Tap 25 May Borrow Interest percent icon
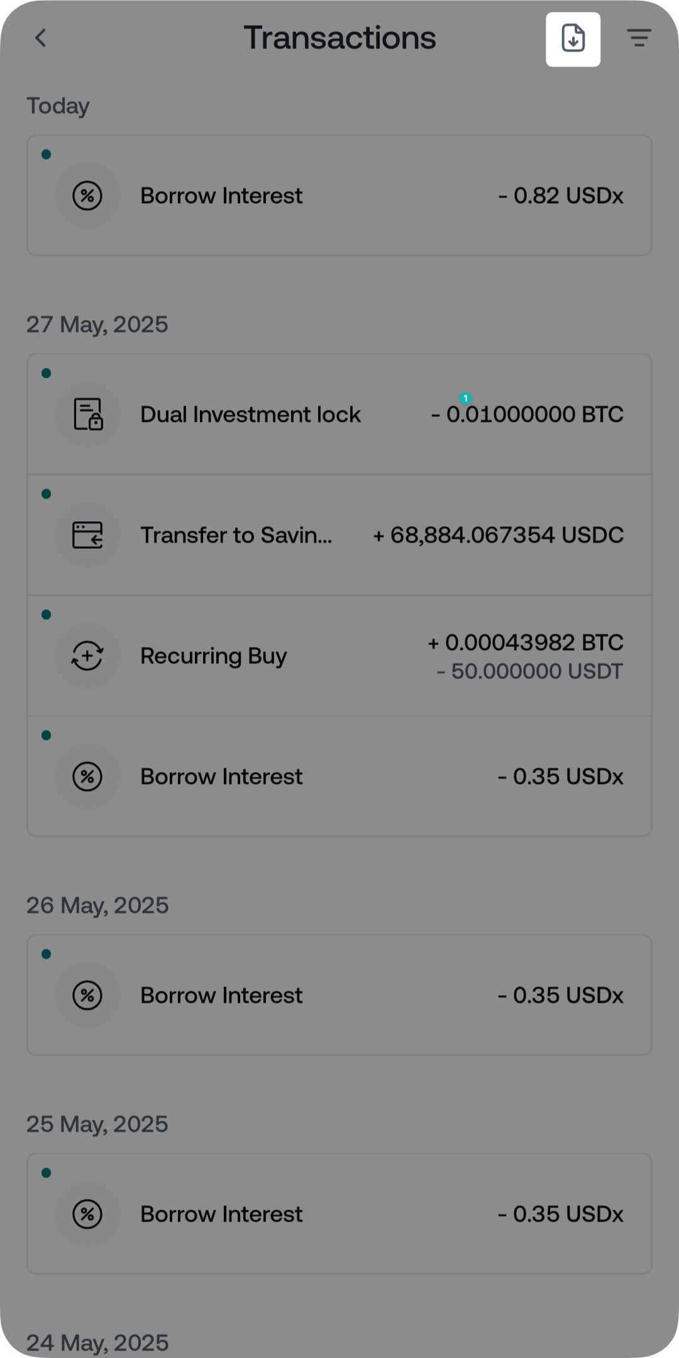This screenshot has width=679, height=1358. click(x=87, y=1214)
